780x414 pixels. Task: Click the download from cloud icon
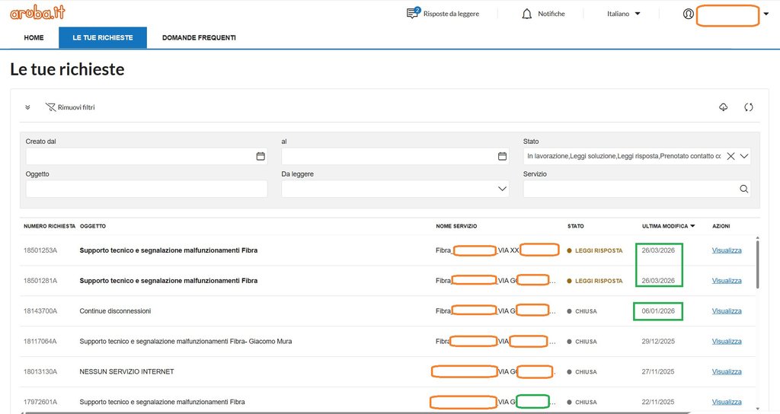pyautogui.click(x=723, y=107)
